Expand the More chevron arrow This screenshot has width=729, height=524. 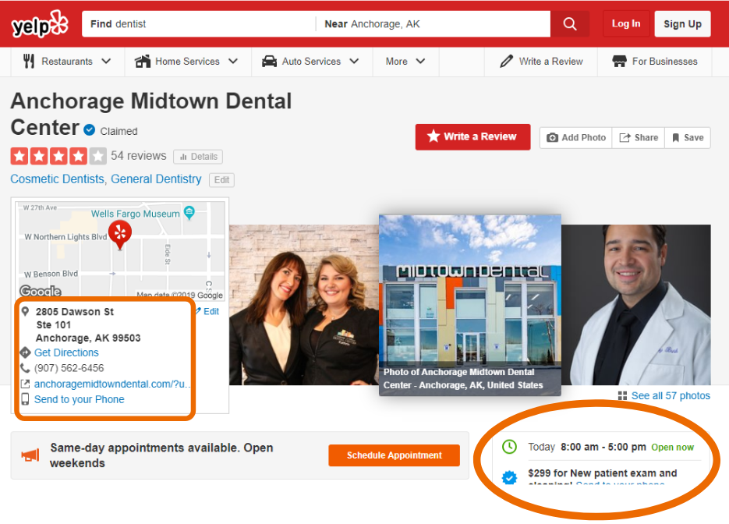pos(420,62)
